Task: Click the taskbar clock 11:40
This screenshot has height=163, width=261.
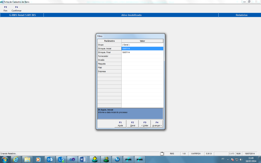Action: 251,160
